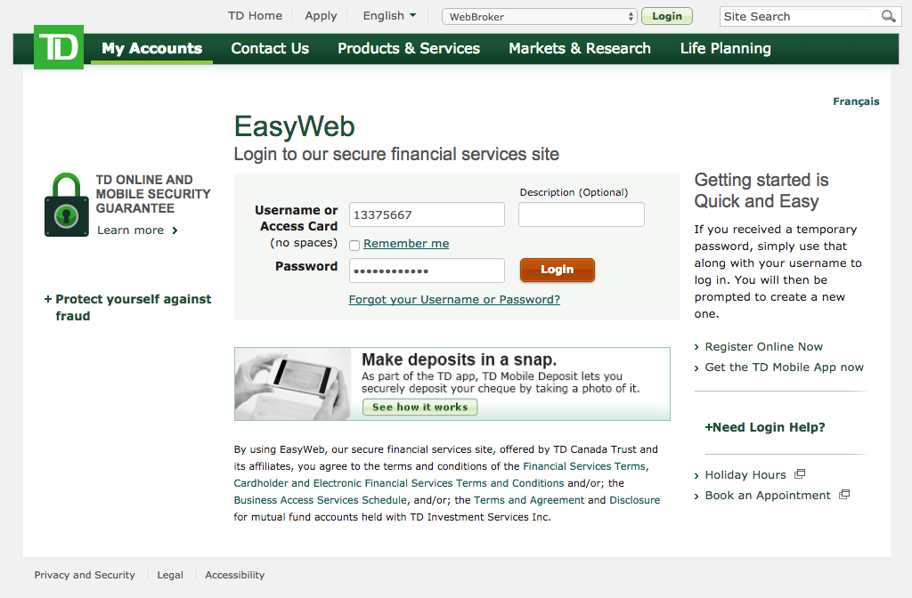Image resolution: width=912 pixels, height=598 pixels.
Task: Go to Contact Us menu
Action: [270, 48]
